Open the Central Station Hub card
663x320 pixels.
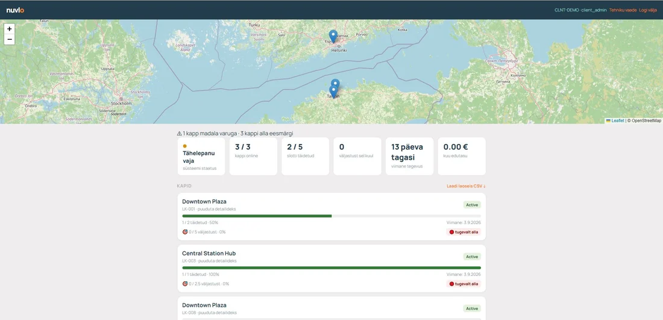click(331, 268)
